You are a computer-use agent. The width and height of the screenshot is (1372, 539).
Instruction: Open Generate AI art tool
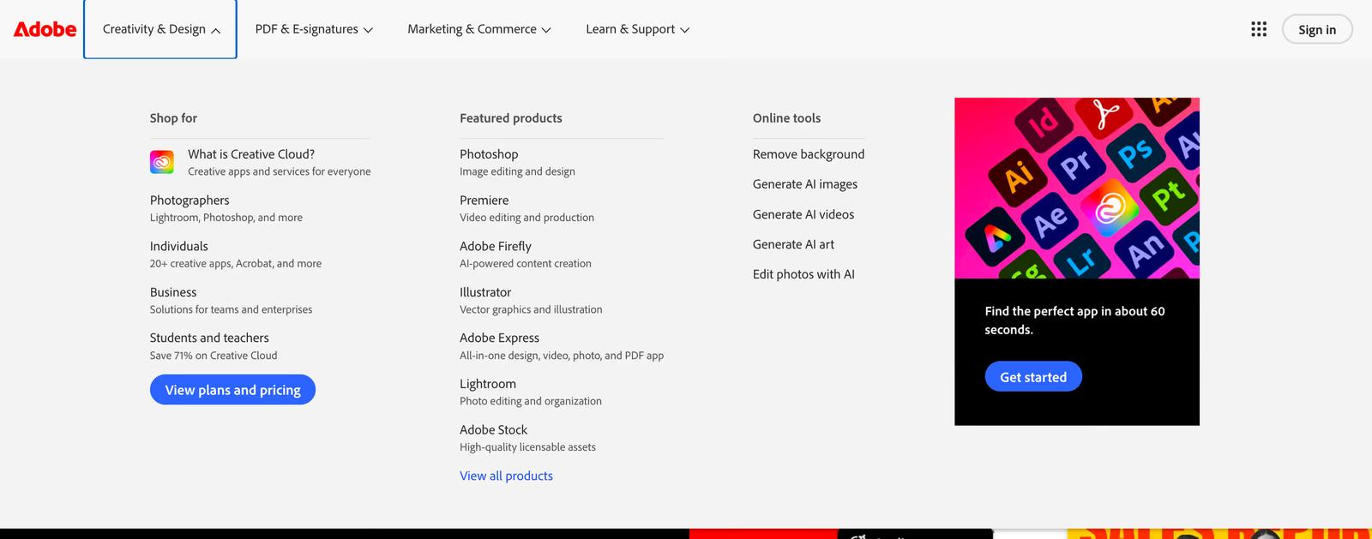tap(793, 244)
